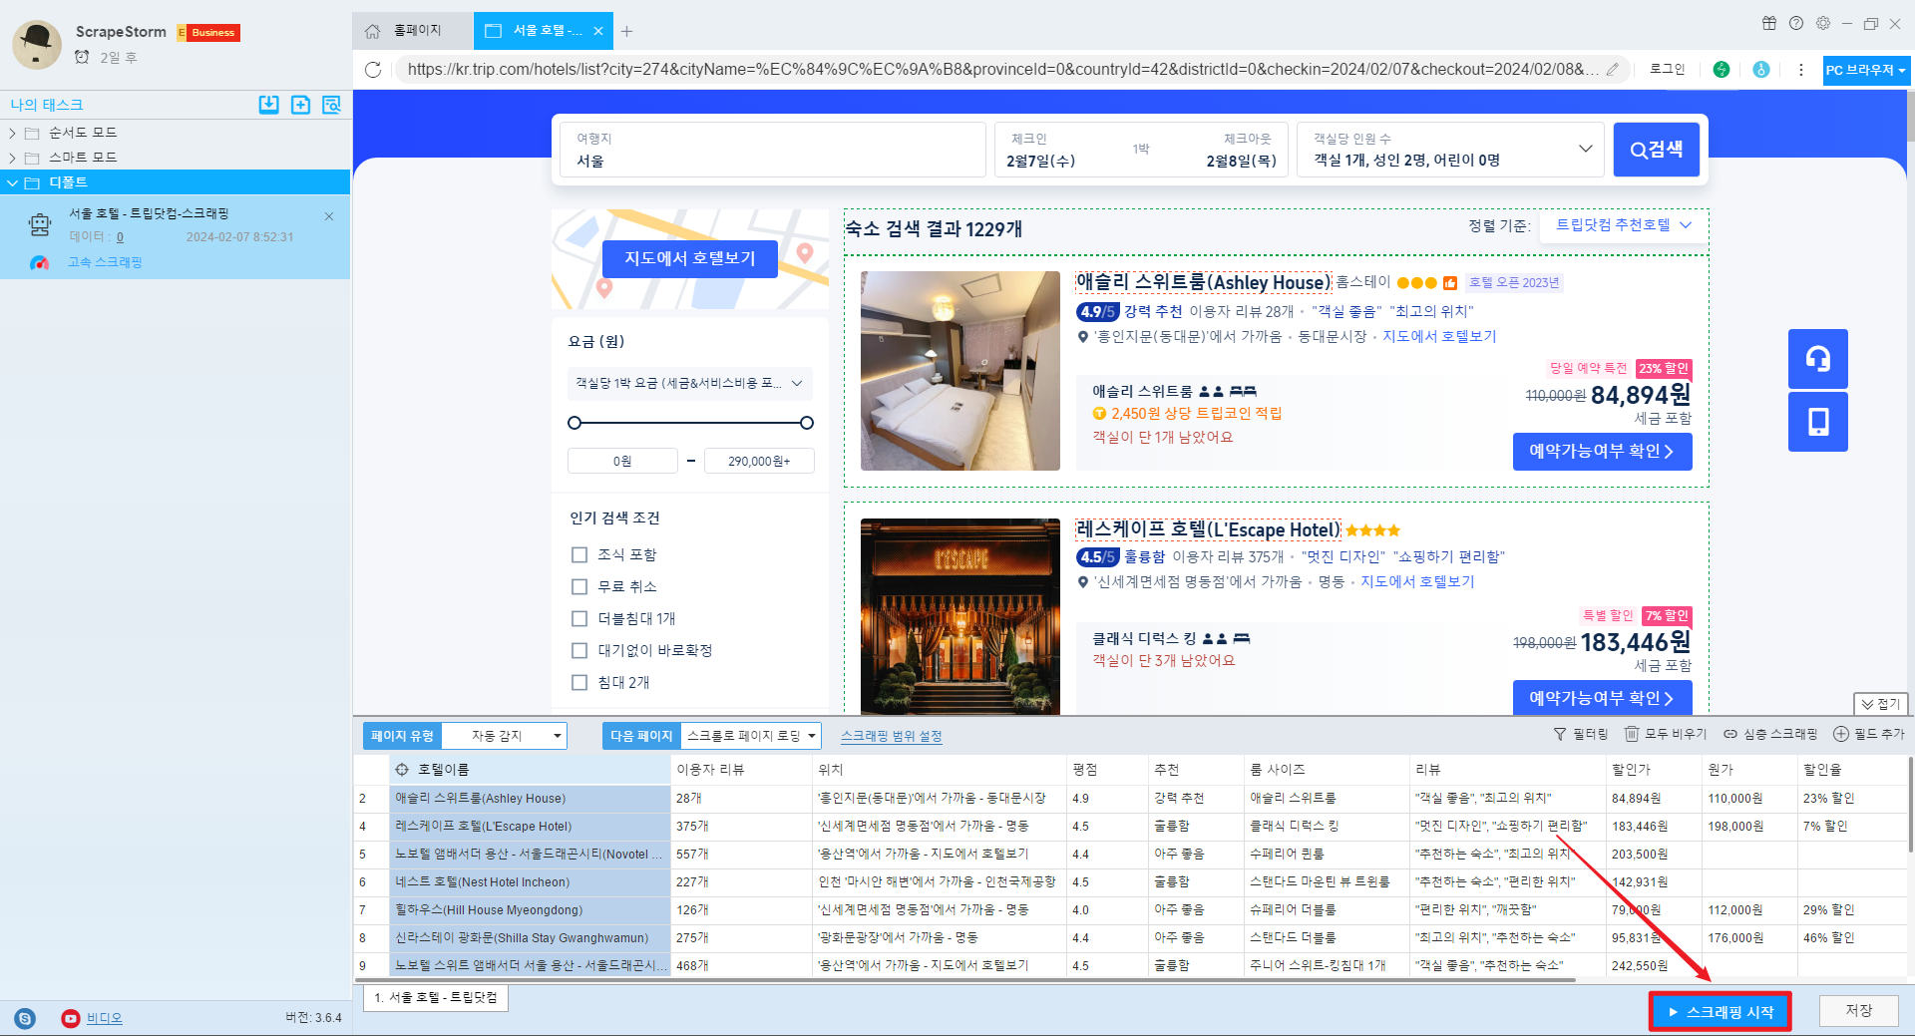Expand the 순서도 모드 folder
The image size is (1915, 1036).
(x=12, y=133)
